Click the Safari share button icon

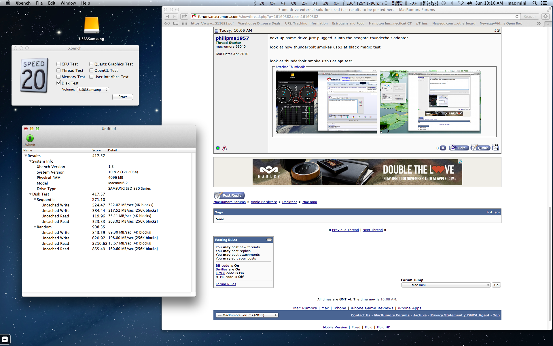[x=185, y=16]
